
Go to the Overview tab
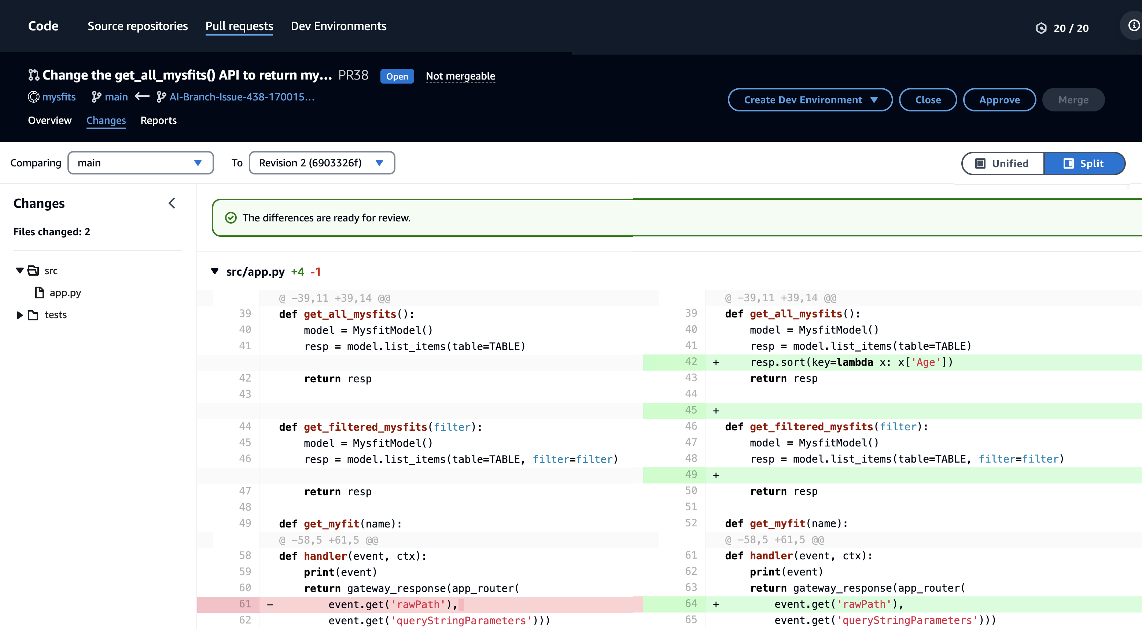click(x=49, y=121)
